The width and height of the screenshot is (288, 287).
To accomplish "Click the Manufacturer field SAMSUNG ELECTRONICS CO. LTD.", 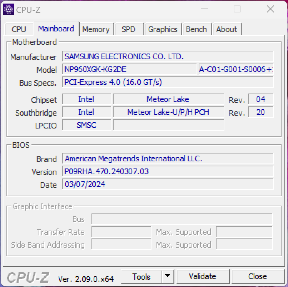I will point(168,56).
